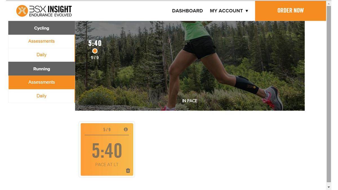Click the Endurance Evolved logo text

click(x=50, y=15)
